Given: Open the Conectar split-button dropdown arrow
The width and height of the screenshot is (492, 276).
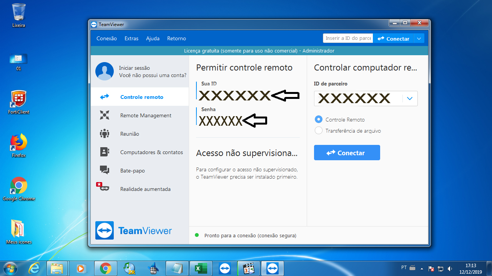Looking at the screenshot, I should [419, 38].
